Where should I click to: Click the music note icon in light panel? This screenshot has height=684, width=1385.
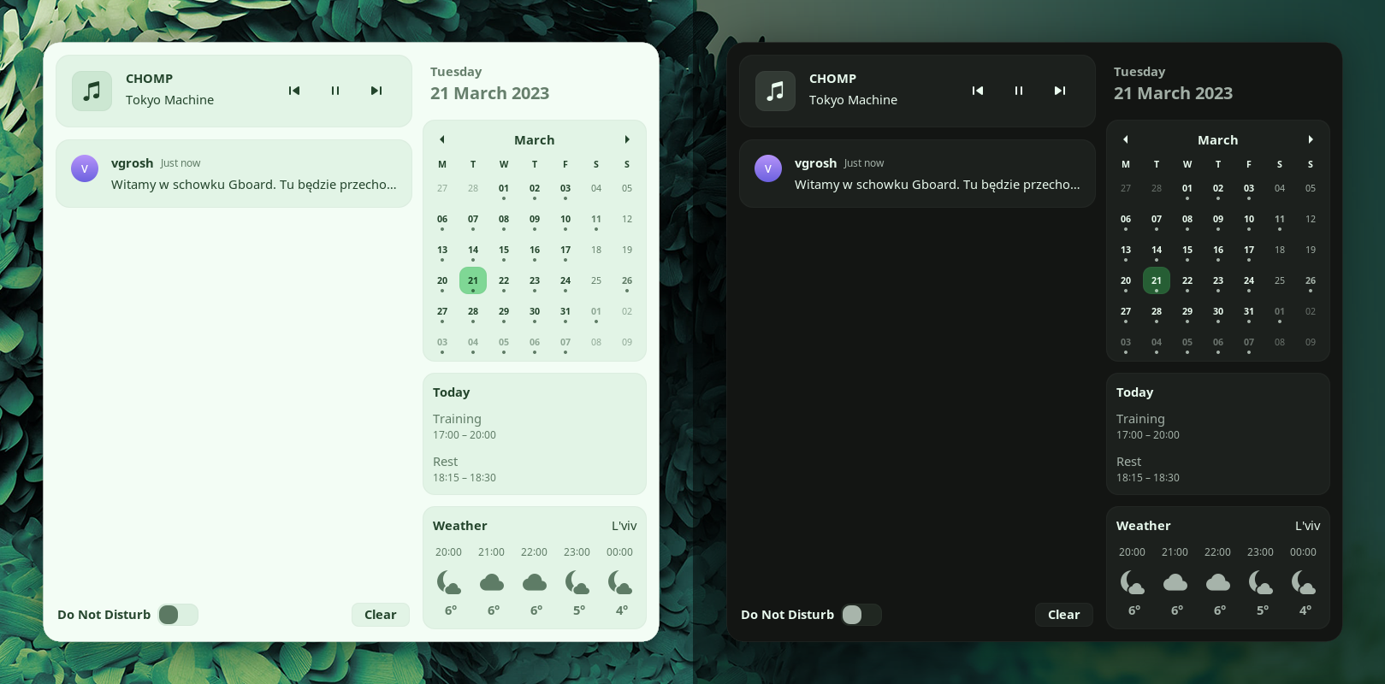pyautogui.click(x=92, y=91)
